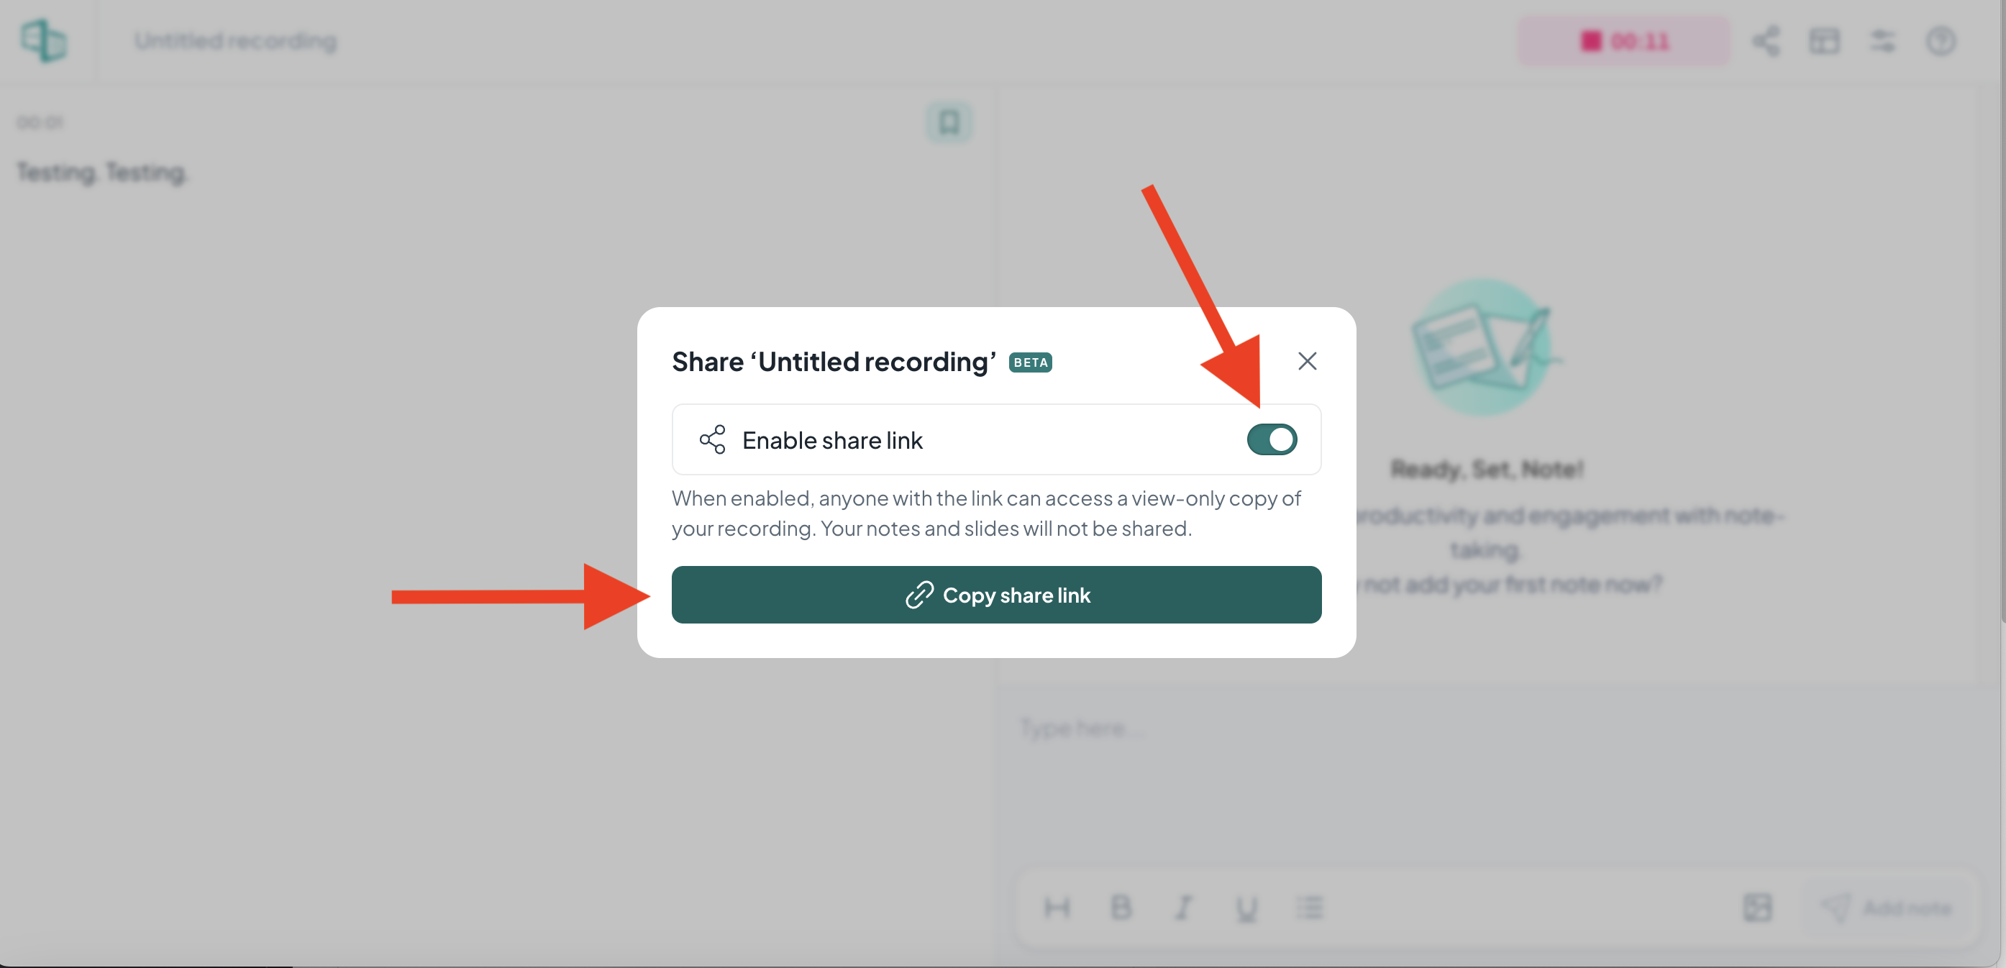Click the bookmark icon beside the transcript
Viewport: 2006px width, 968px height.
coord(949,122)
